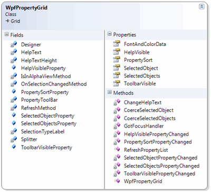The width and height of the screenshot is (211, 192).
Task: Click the Designer field icon
Action: pos(14,44)
